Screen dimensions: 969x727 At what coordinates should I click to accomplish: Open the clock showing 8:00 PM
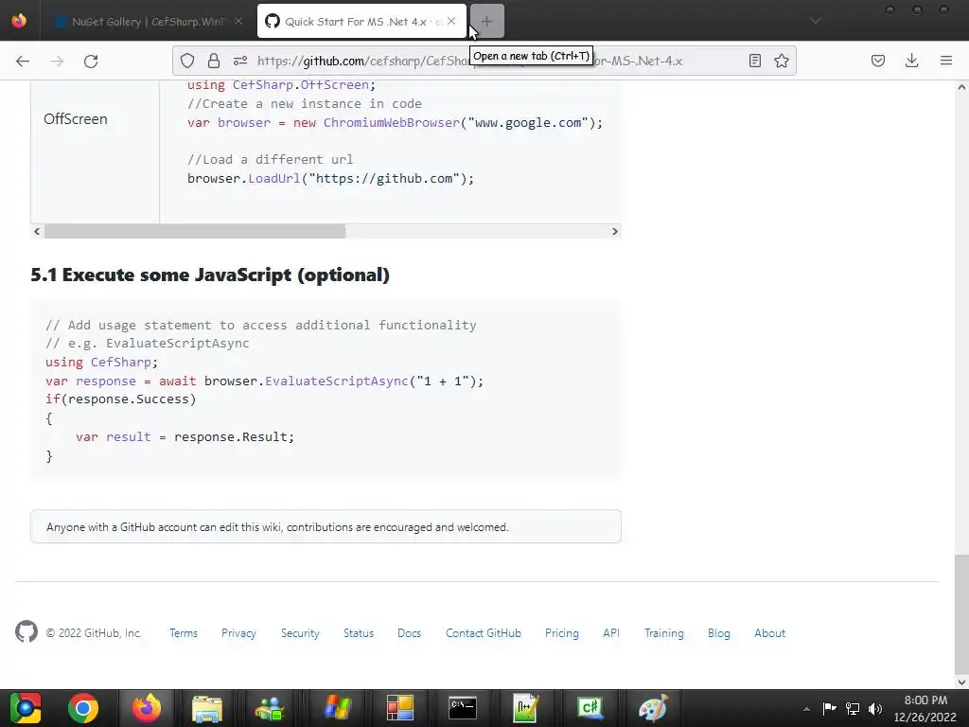click(925, 708)
